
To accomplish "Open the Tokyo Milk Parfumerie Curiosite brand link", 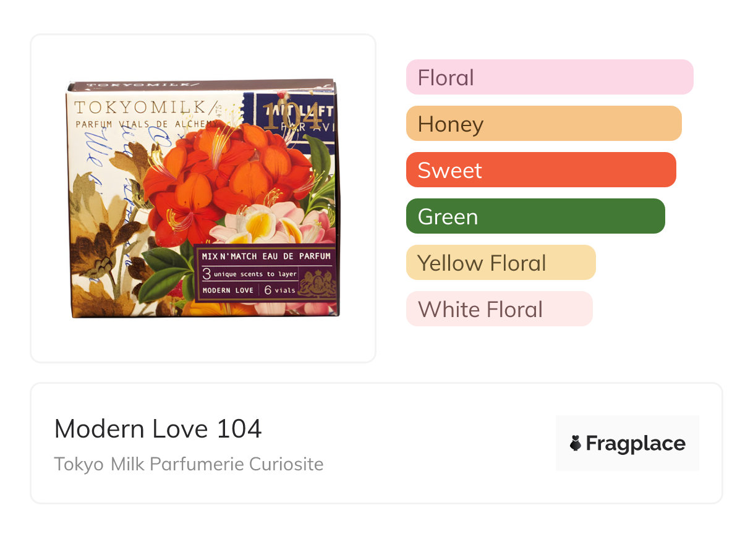I will [189, 464].
